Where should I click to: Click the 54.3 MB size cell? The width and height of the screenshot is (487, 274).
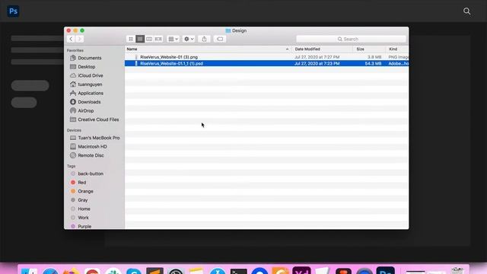pyautogui.click(x=373, y=63)
